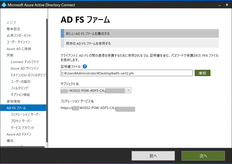Select サービス アカウント sidebar item
This screenshot has height=164, width=232.
(x=22, y=128)
